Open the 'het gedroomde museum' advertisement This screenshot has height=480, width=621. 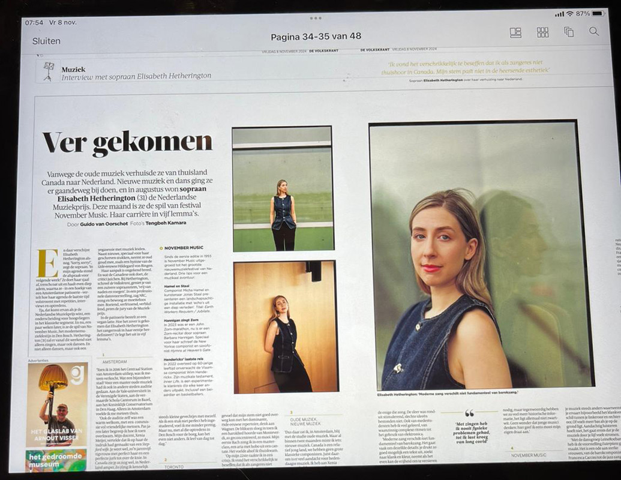pyautogui.click(x=56, y=460)
